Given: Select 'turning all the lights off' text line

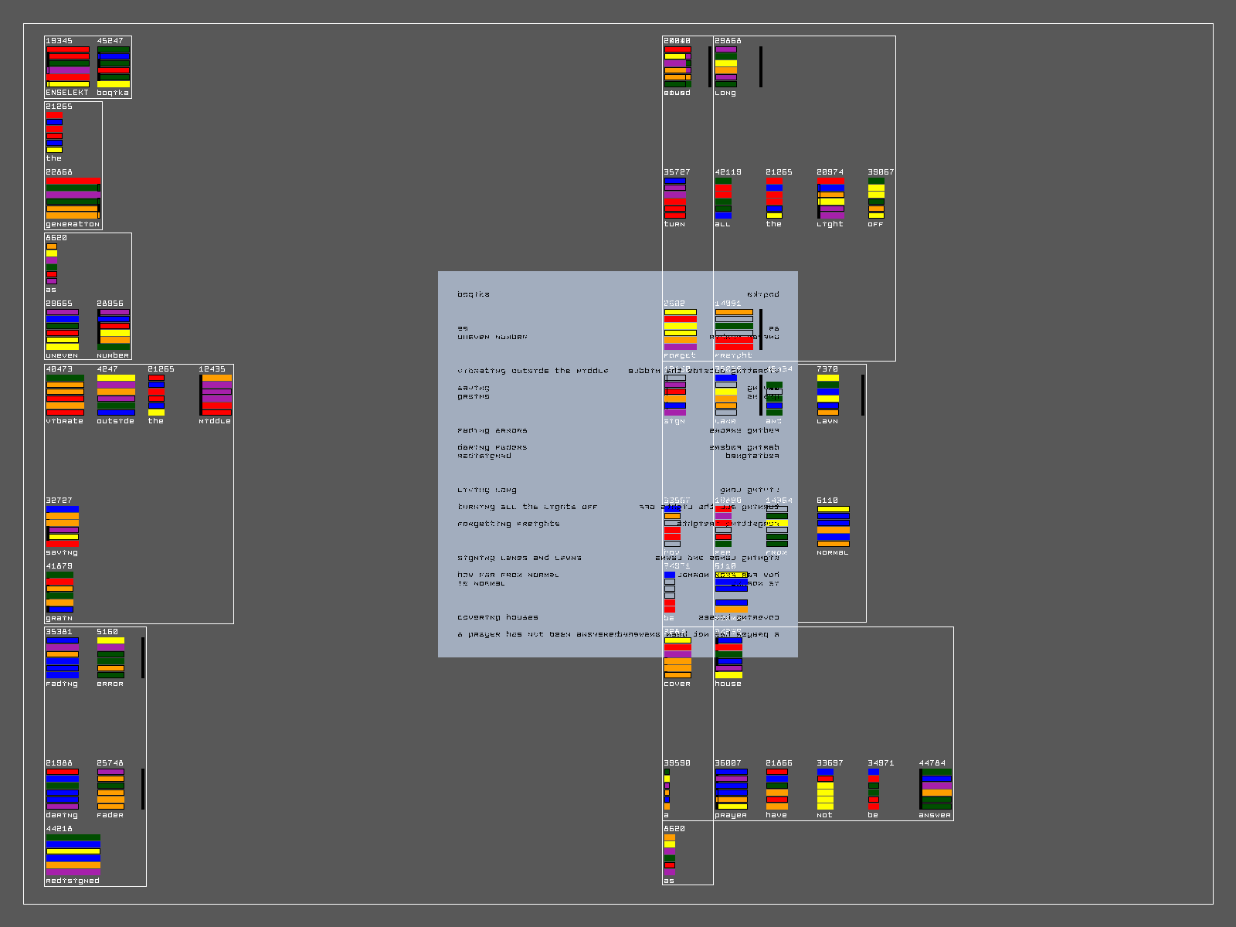Looking at the screenshot, I should (527, 507).
